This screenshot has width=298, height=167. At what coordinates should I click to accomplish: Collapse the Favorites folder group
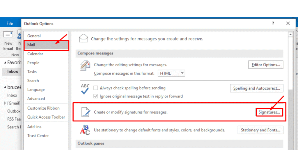click(5, 63)
